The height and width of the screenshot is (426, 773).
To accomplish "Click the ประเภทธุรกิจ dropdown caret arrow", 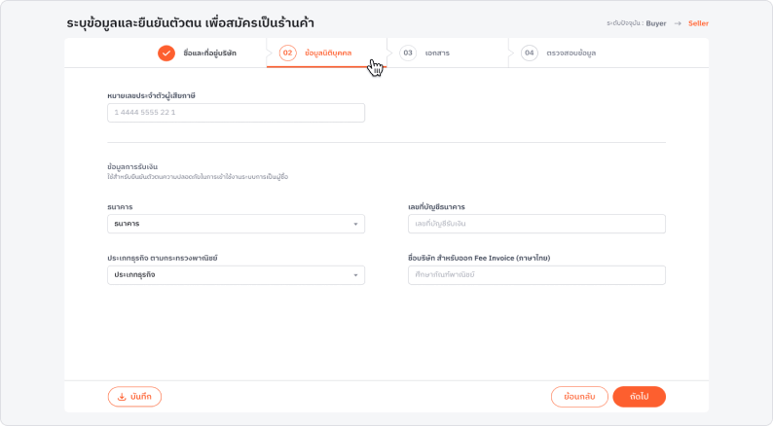I will point(355,275).
